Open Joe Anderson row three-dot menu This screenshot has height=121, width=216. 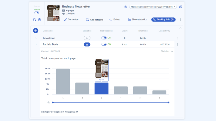point(178,38)
